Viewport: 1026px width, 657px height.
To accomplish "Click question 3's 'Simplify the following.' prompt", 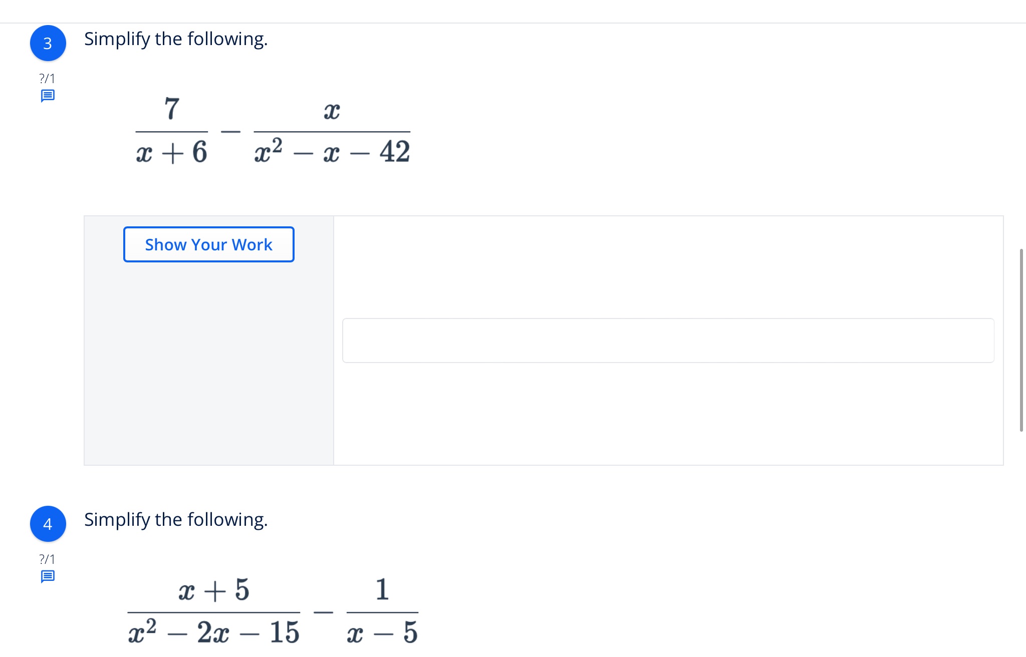I will [x=176, y=39].
